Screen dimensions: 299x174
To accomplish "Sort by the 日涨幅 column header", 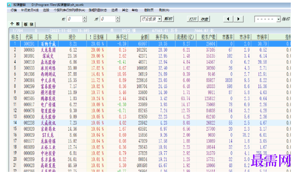I will coord(97,37).
